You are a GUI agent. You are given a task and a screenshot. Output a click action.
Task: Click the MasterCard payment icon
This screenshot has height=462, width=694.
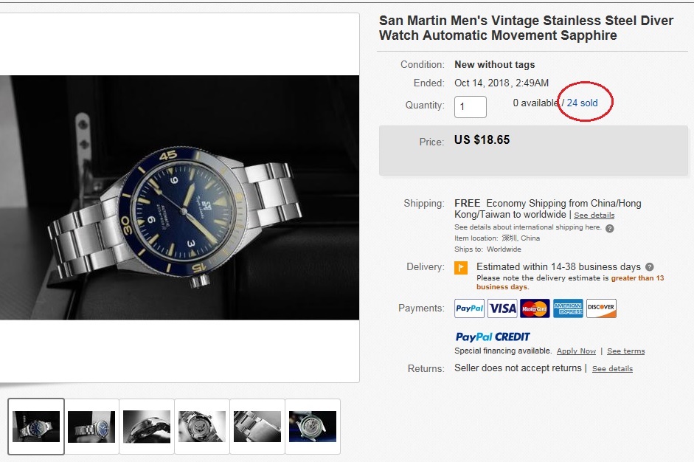tap(535, 308)
